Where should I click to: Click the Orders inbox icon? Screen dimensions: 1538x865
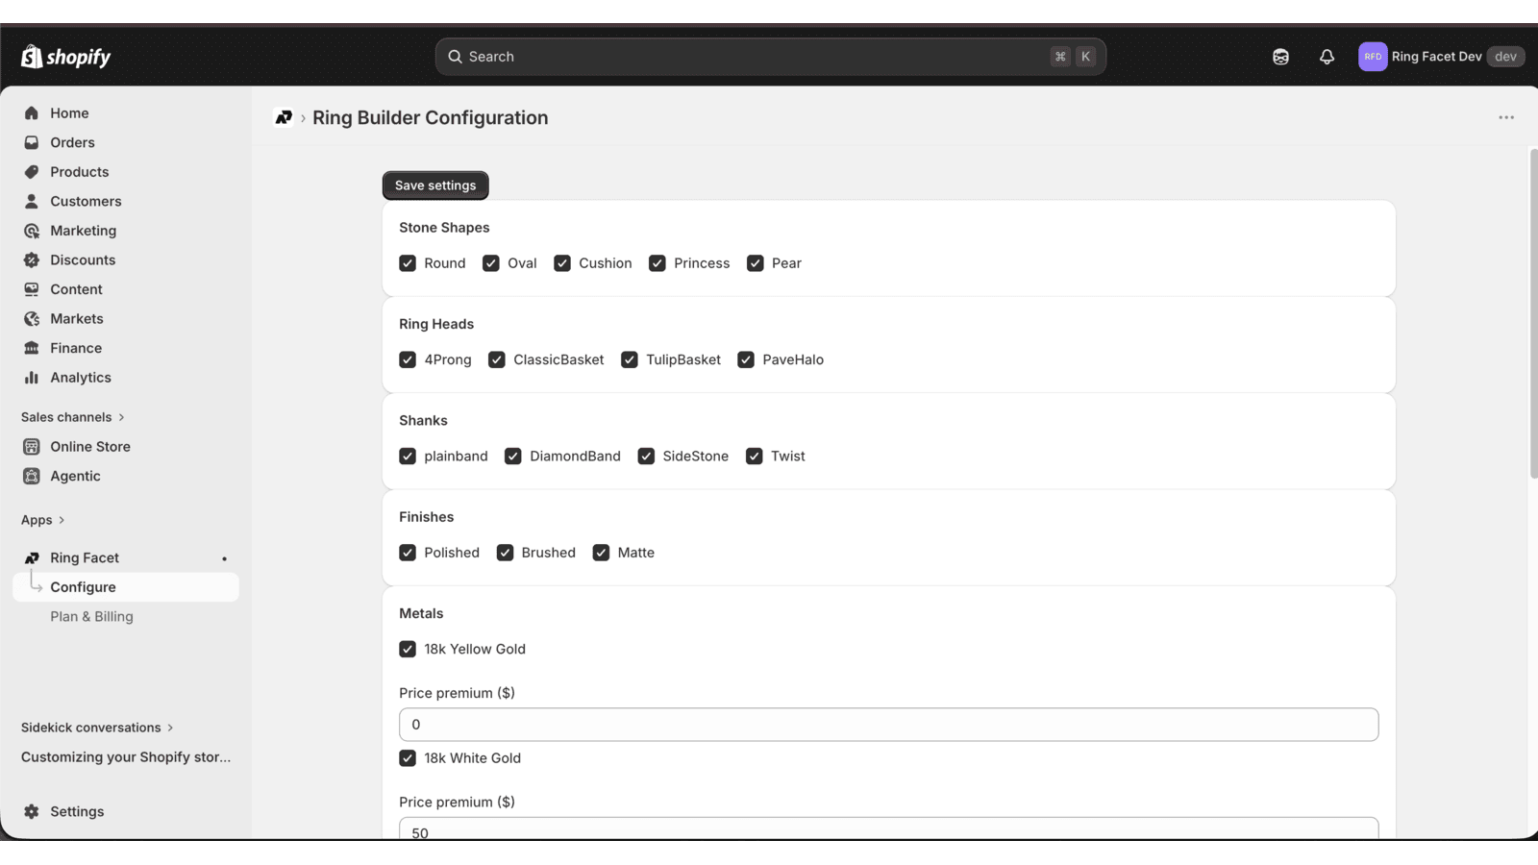[x=32, y=142]
